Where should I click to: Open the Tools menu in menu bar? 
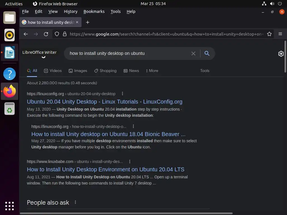point(116,11)
